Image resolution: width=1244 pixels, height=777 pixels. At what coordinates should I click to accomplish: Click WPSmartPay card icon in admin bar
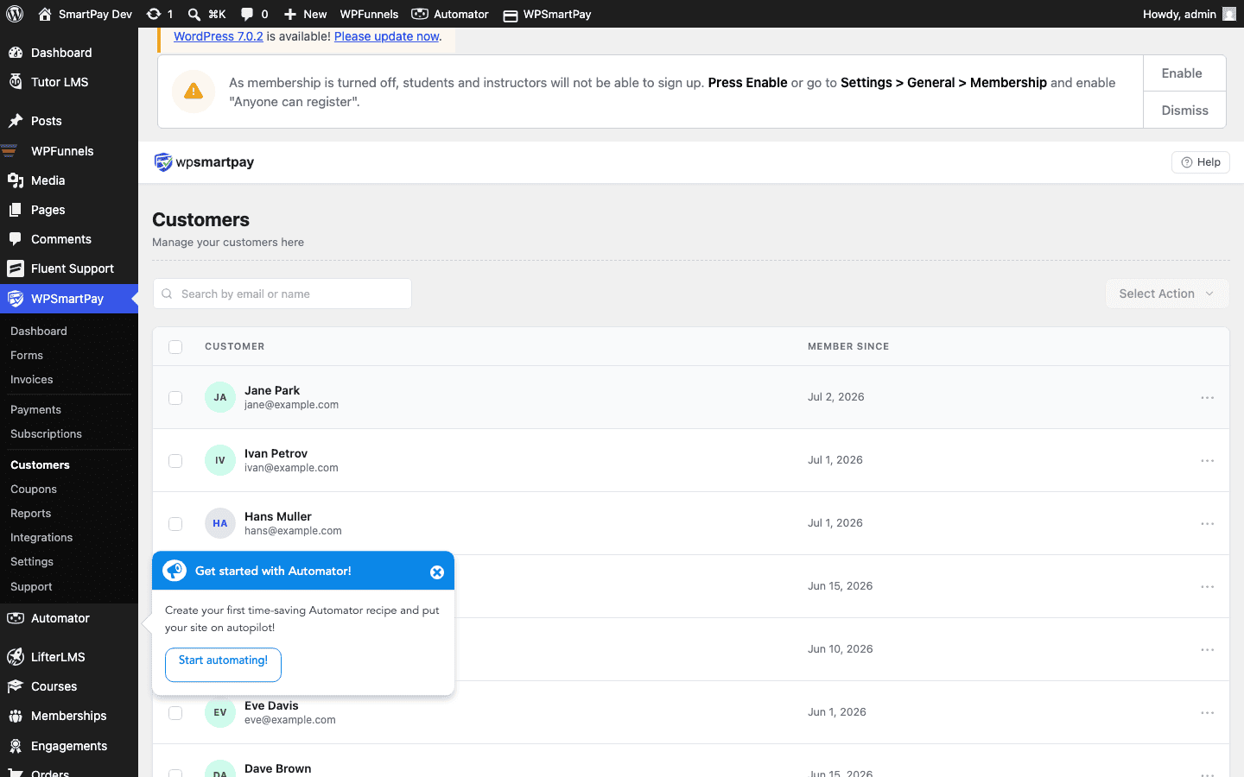(511, 15)
